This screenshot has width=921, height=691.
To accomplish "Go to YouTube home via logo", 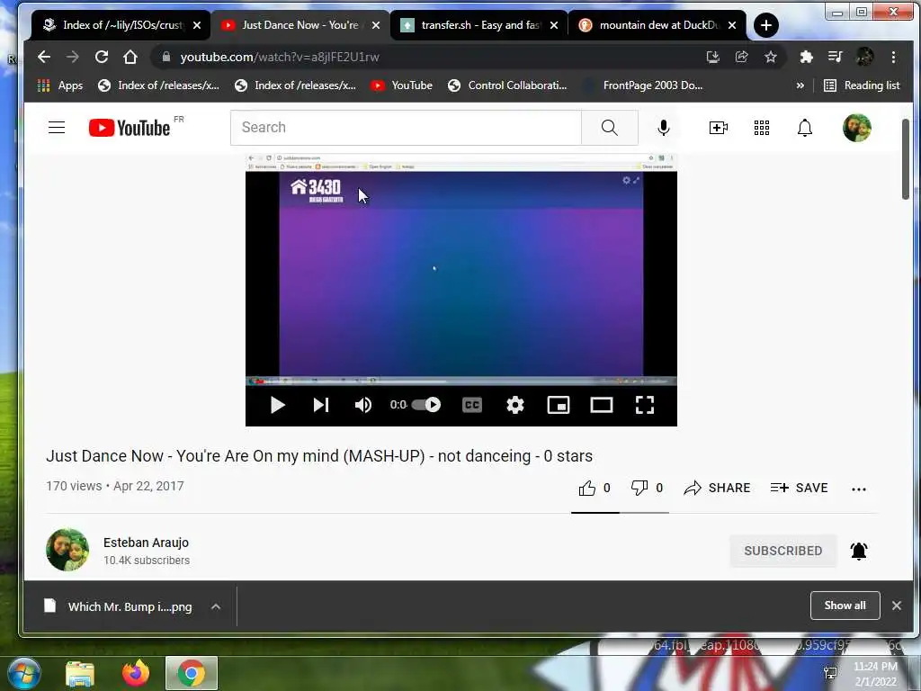I will 130,128.
